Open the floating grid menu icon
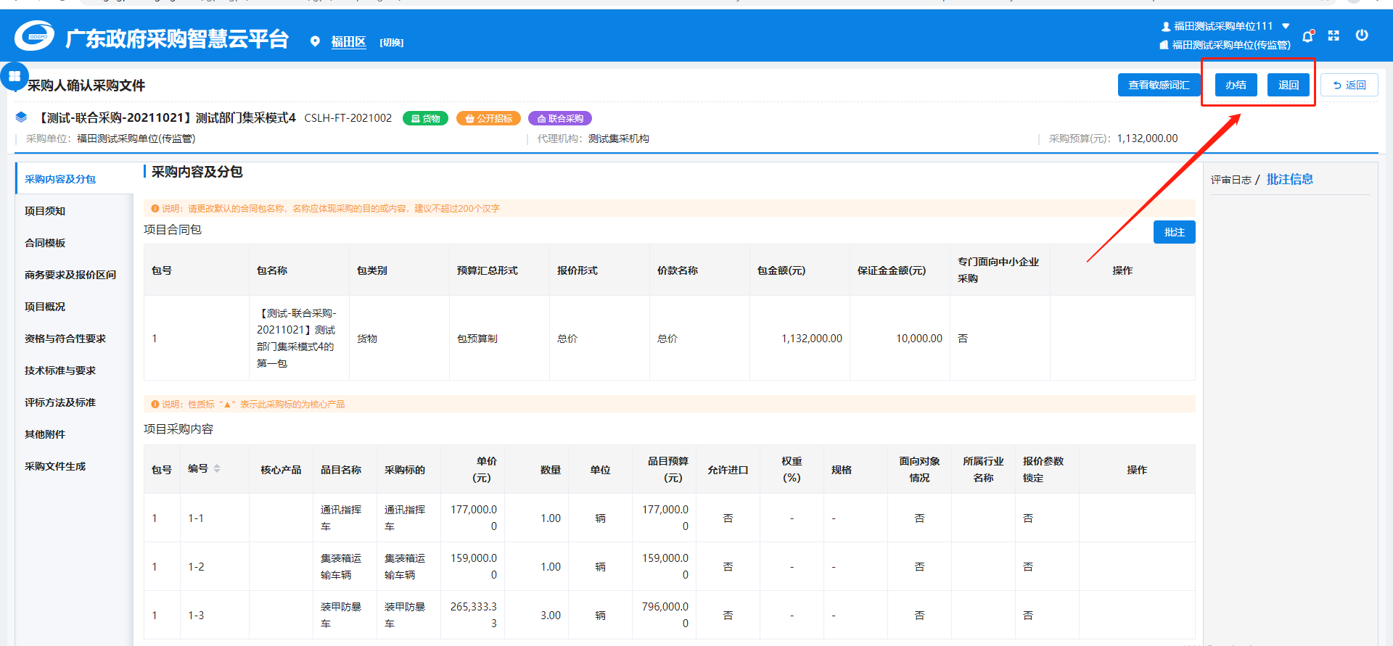This screenshot has width=1393, height=646. tap(15, 76)
